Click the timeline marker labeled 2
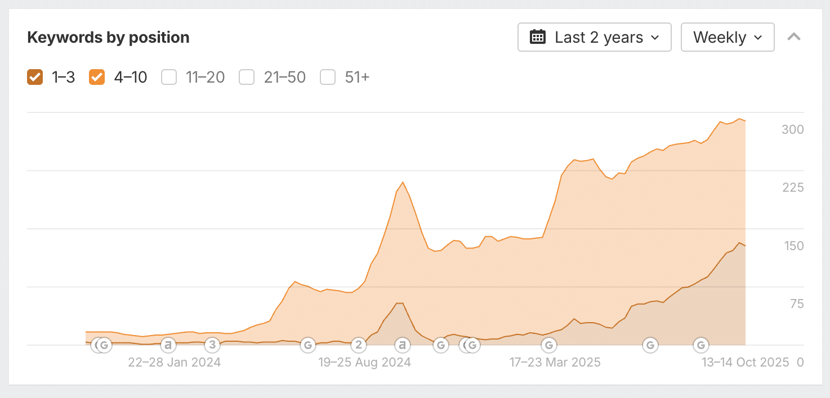 point(359,345)
